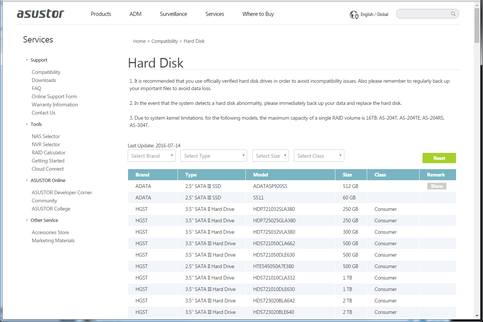Open the Products menu
Viewport: 483px width, 322px height.
coord(101,14)
